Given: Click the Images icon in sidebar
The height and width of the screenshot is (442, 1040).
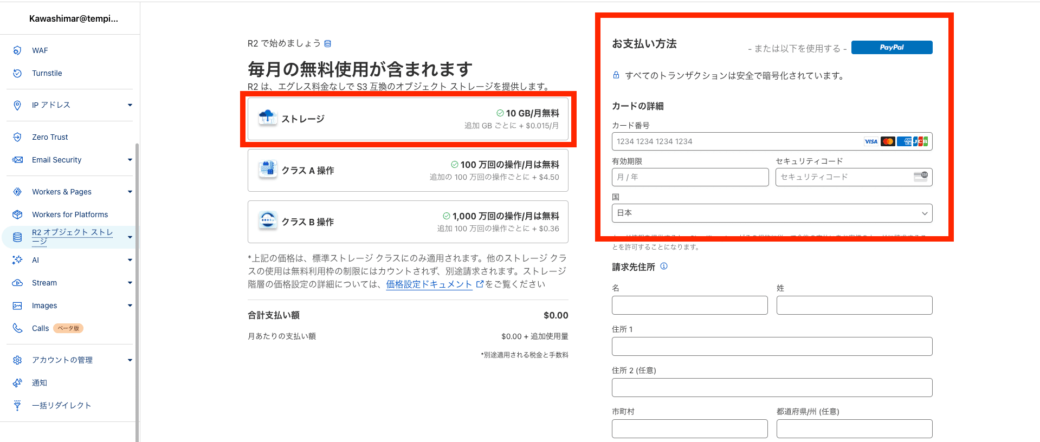Looking at the screenshot, I should point(17,305).
